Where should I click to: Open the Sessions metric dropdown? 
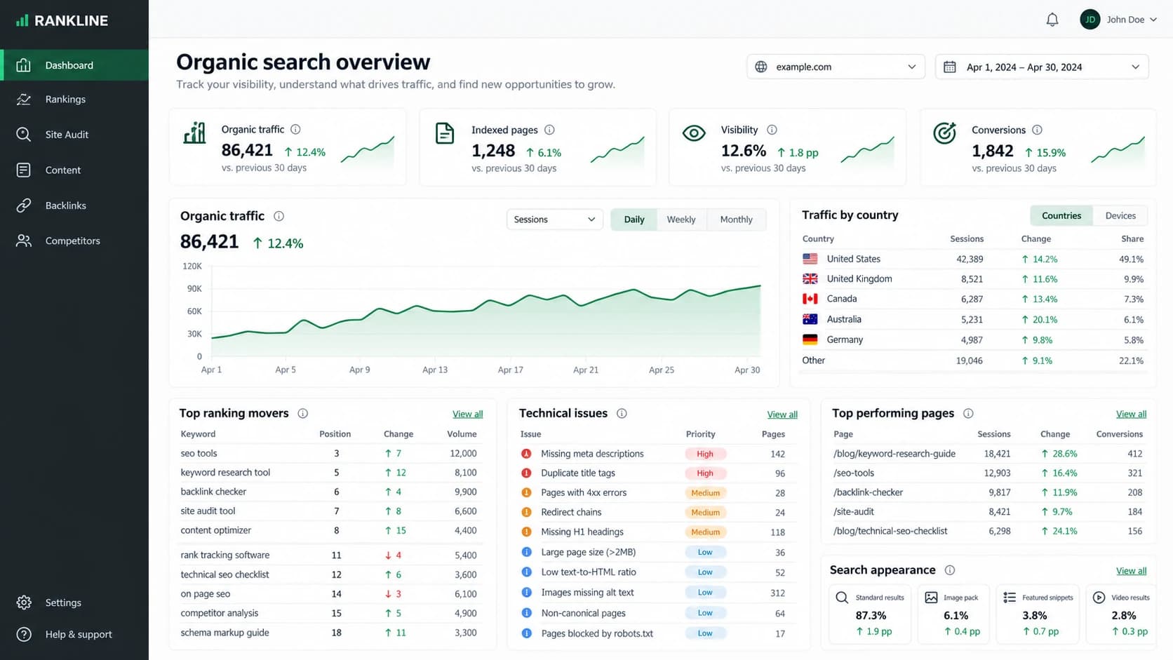pyautogui.click(x=554, y=220)
